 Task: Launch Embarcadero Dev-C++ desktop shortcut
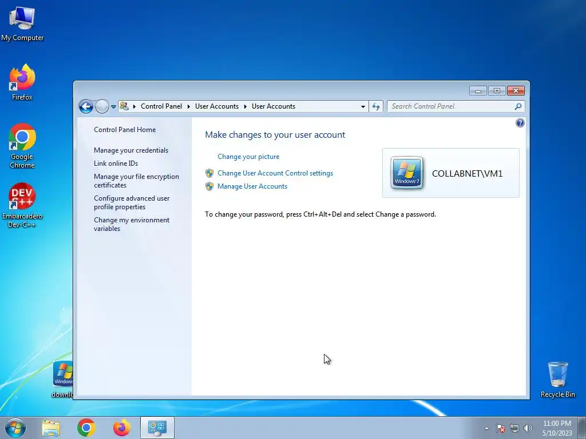(x=22, y=205)
